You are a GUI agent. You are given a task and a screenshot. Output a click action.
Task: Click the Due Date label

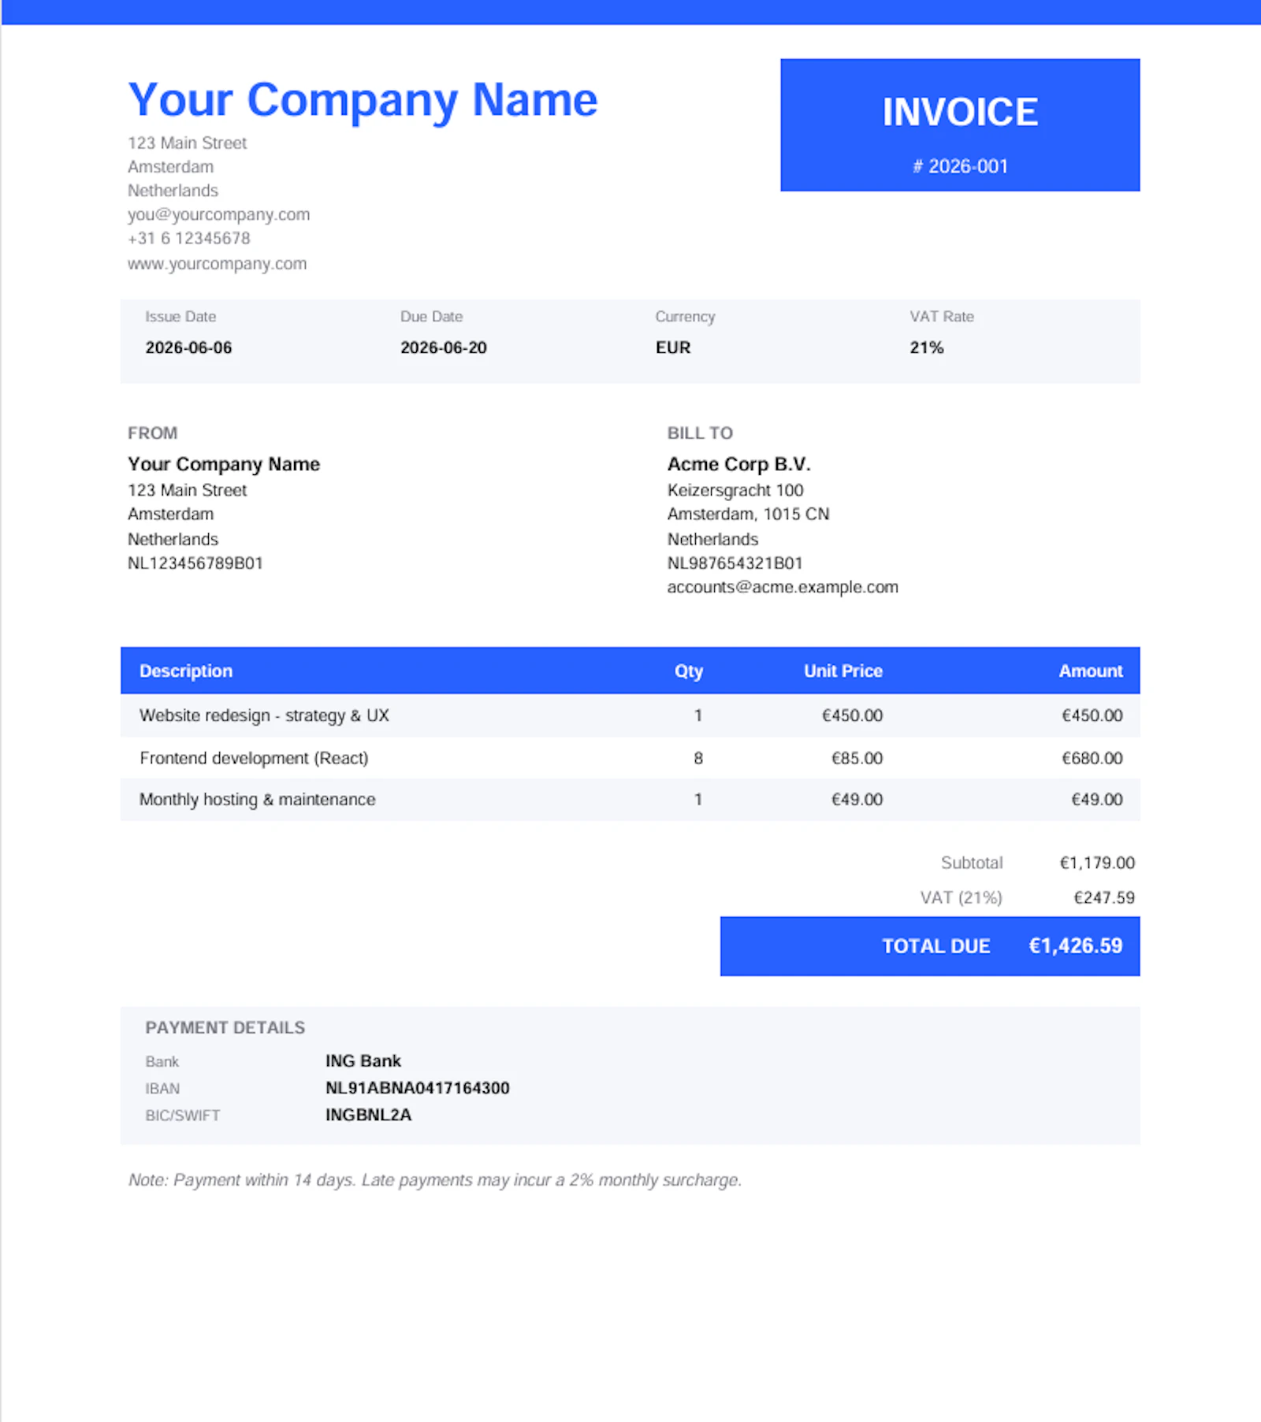pyautogui.click(x=431, y=317)
